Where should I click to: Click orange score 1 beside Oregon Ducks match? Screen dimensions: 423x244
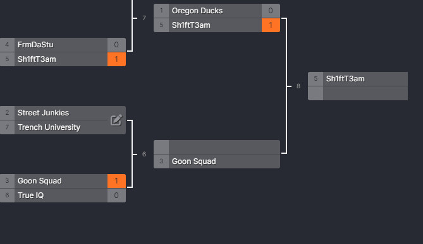(x=271, y=25)
